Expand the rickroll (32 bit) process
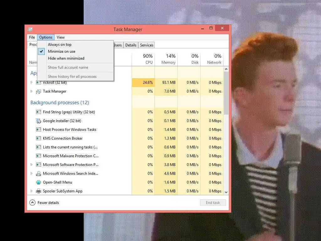 32,83
